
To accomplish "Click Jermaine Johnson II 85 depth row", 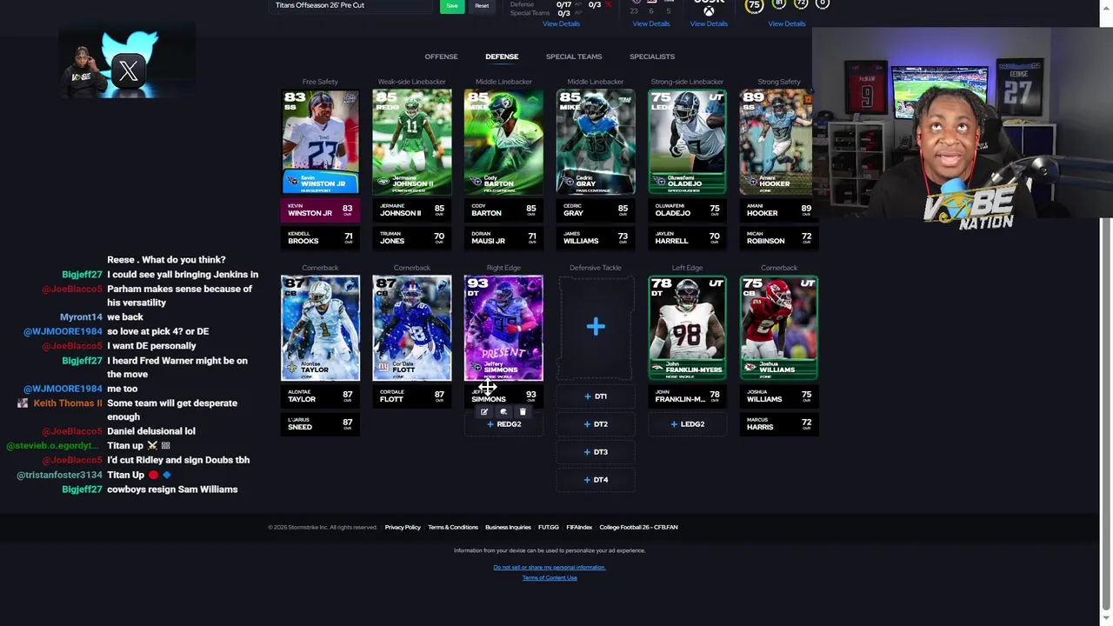I will click(x=412, y=210).
